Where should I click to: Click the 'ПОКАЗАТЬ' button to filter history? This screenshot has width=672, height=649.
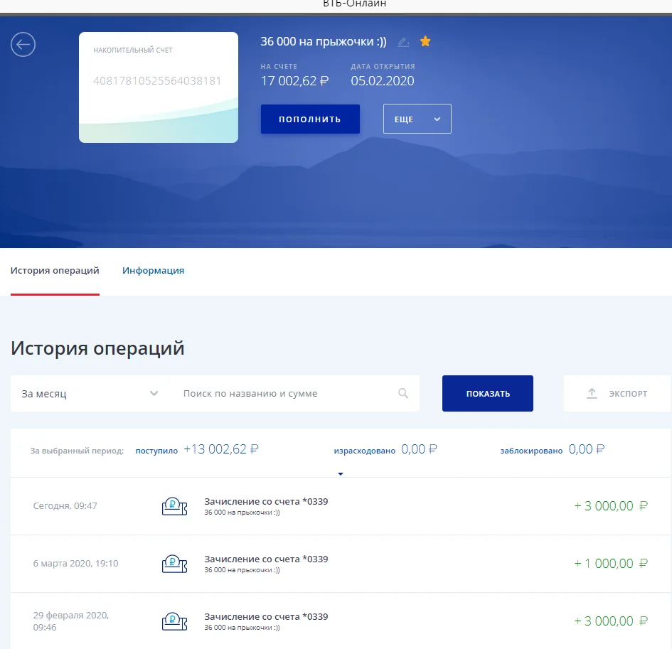pyautogui.click(x=487, y=392)
